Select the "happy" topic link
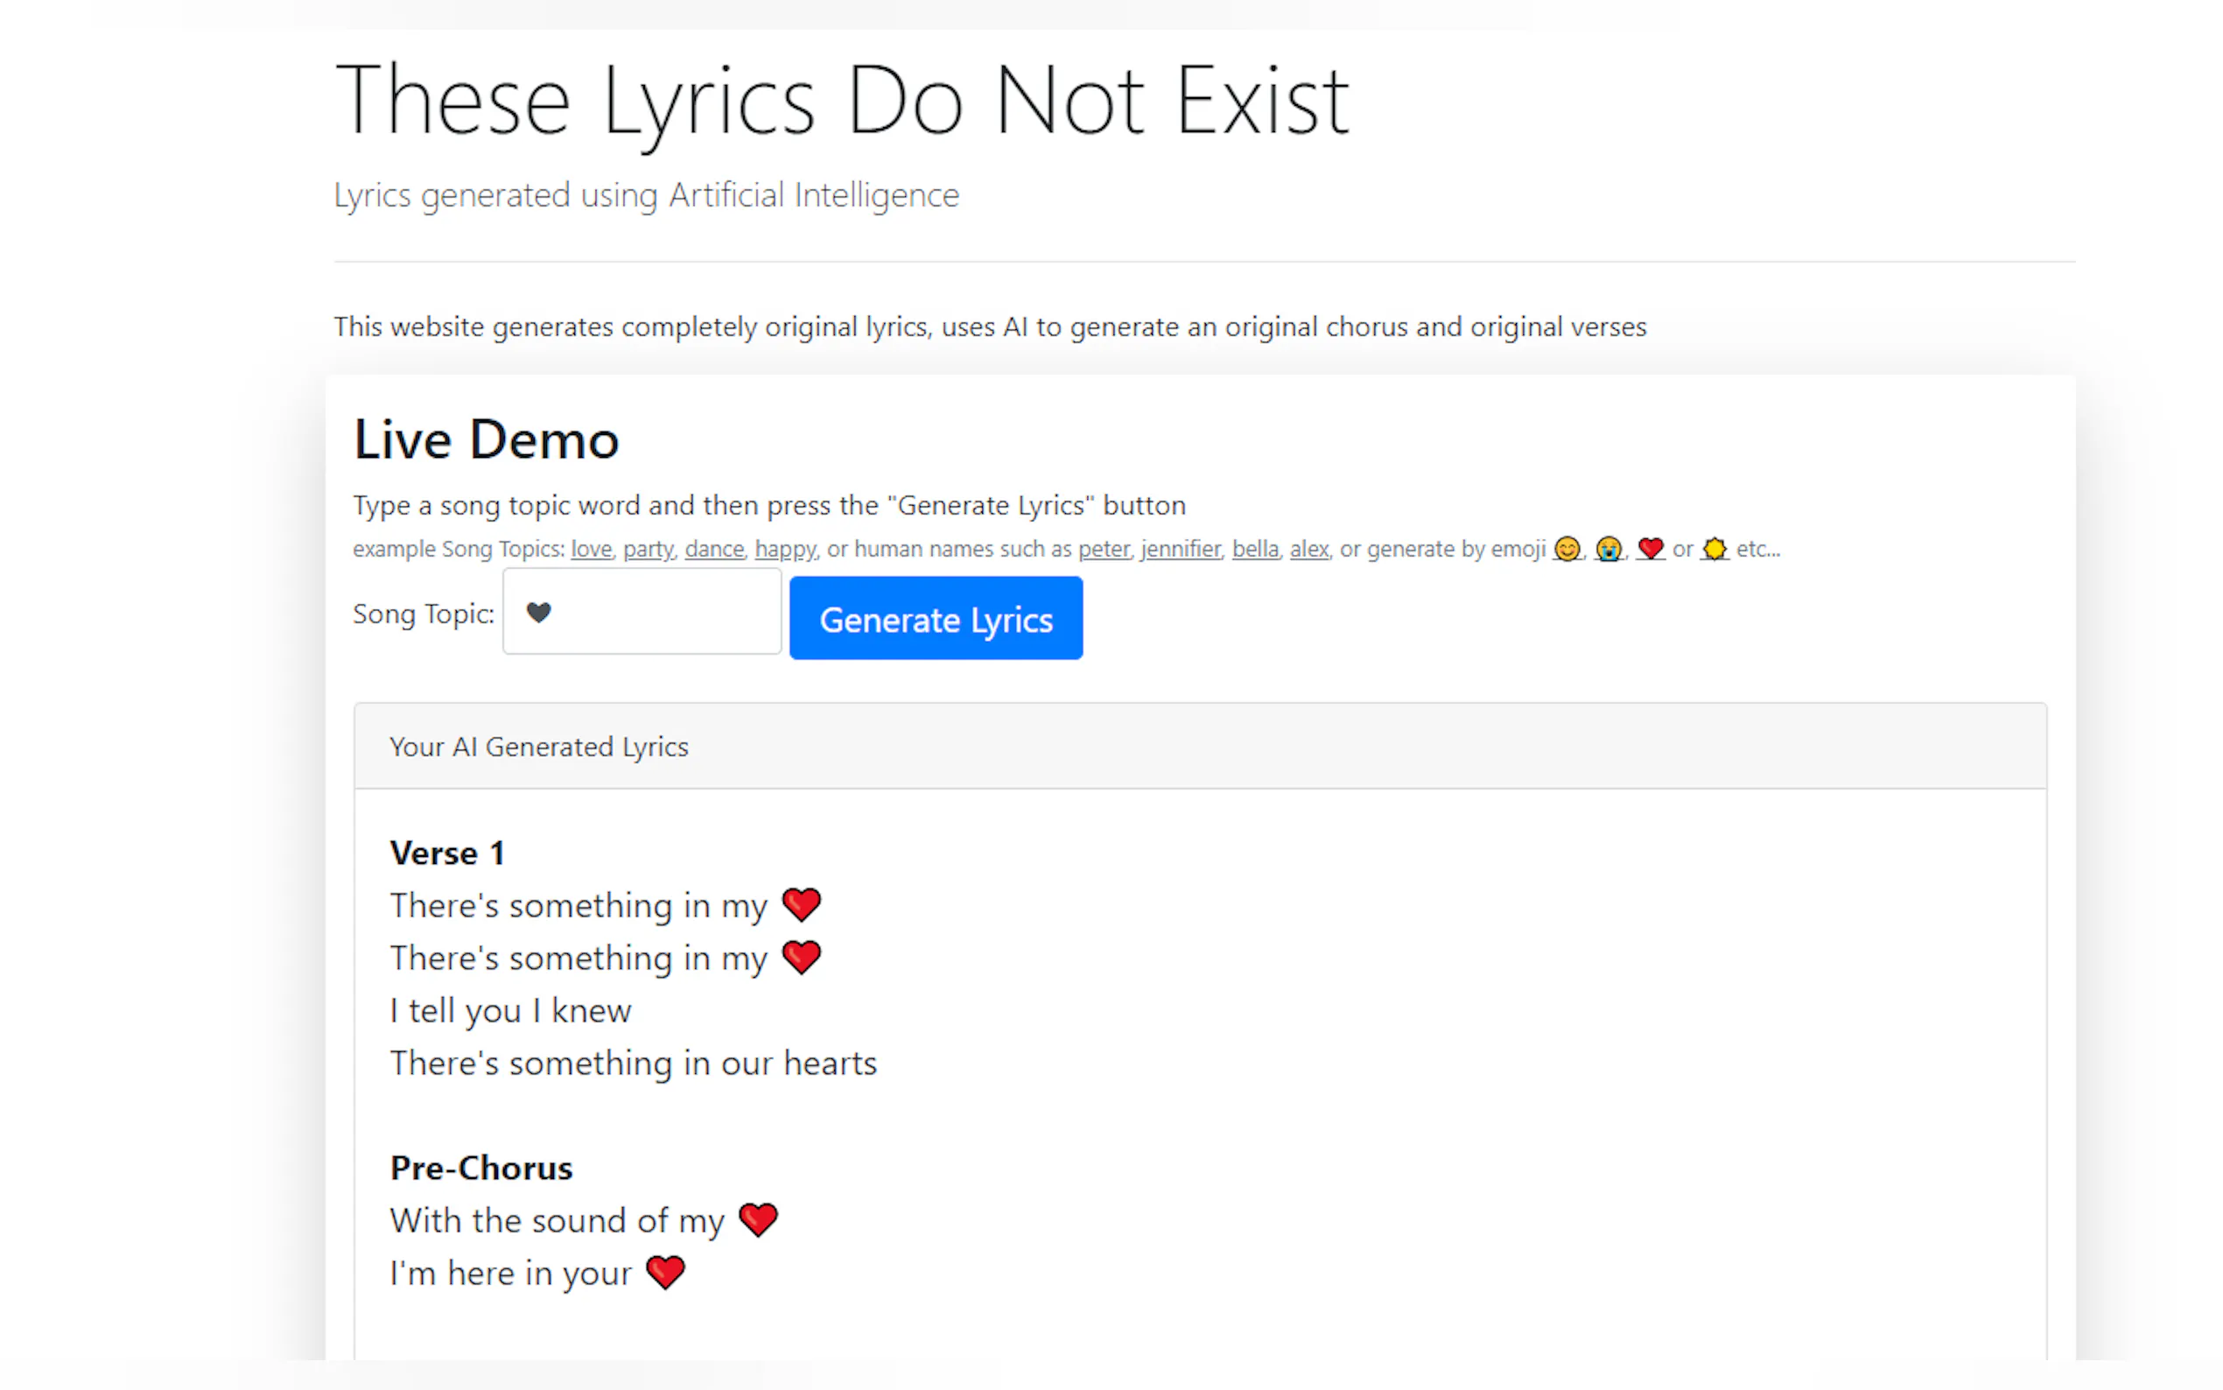 click(785, 549)
